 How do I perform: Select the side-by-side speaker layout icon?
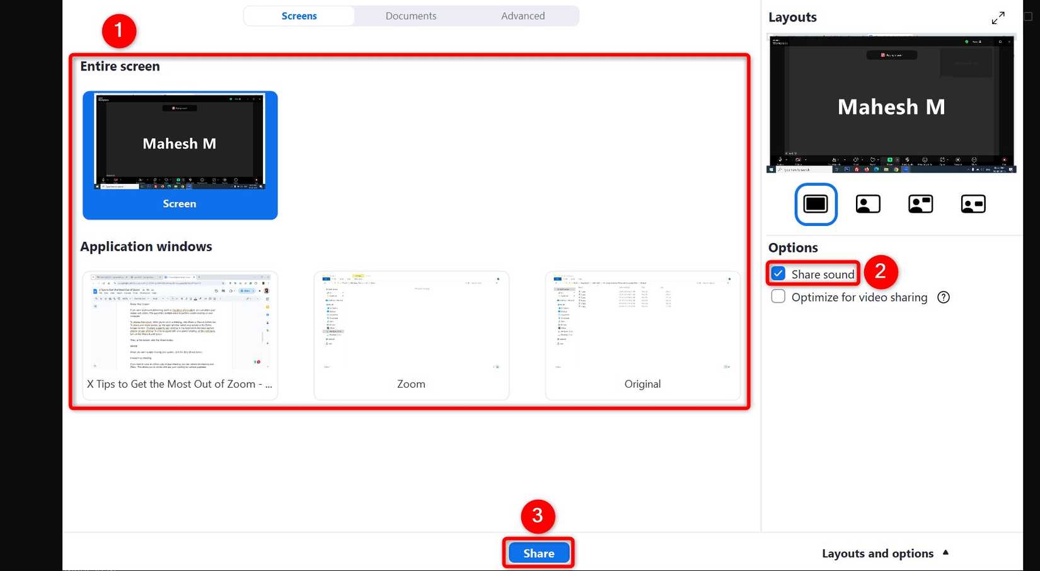coord(920,203)
